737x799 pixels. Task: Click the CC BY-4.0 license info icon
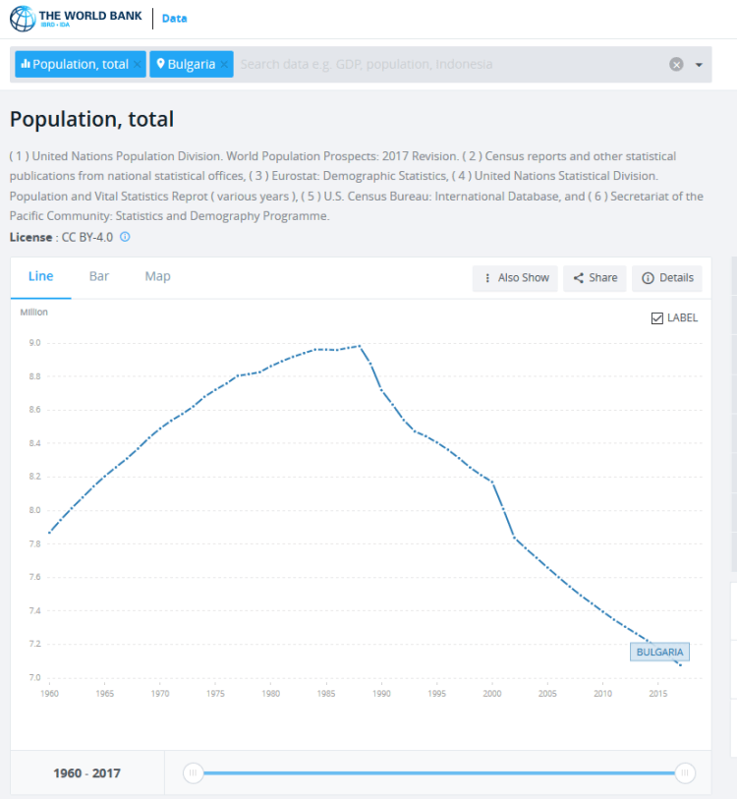tap(124, 237)
